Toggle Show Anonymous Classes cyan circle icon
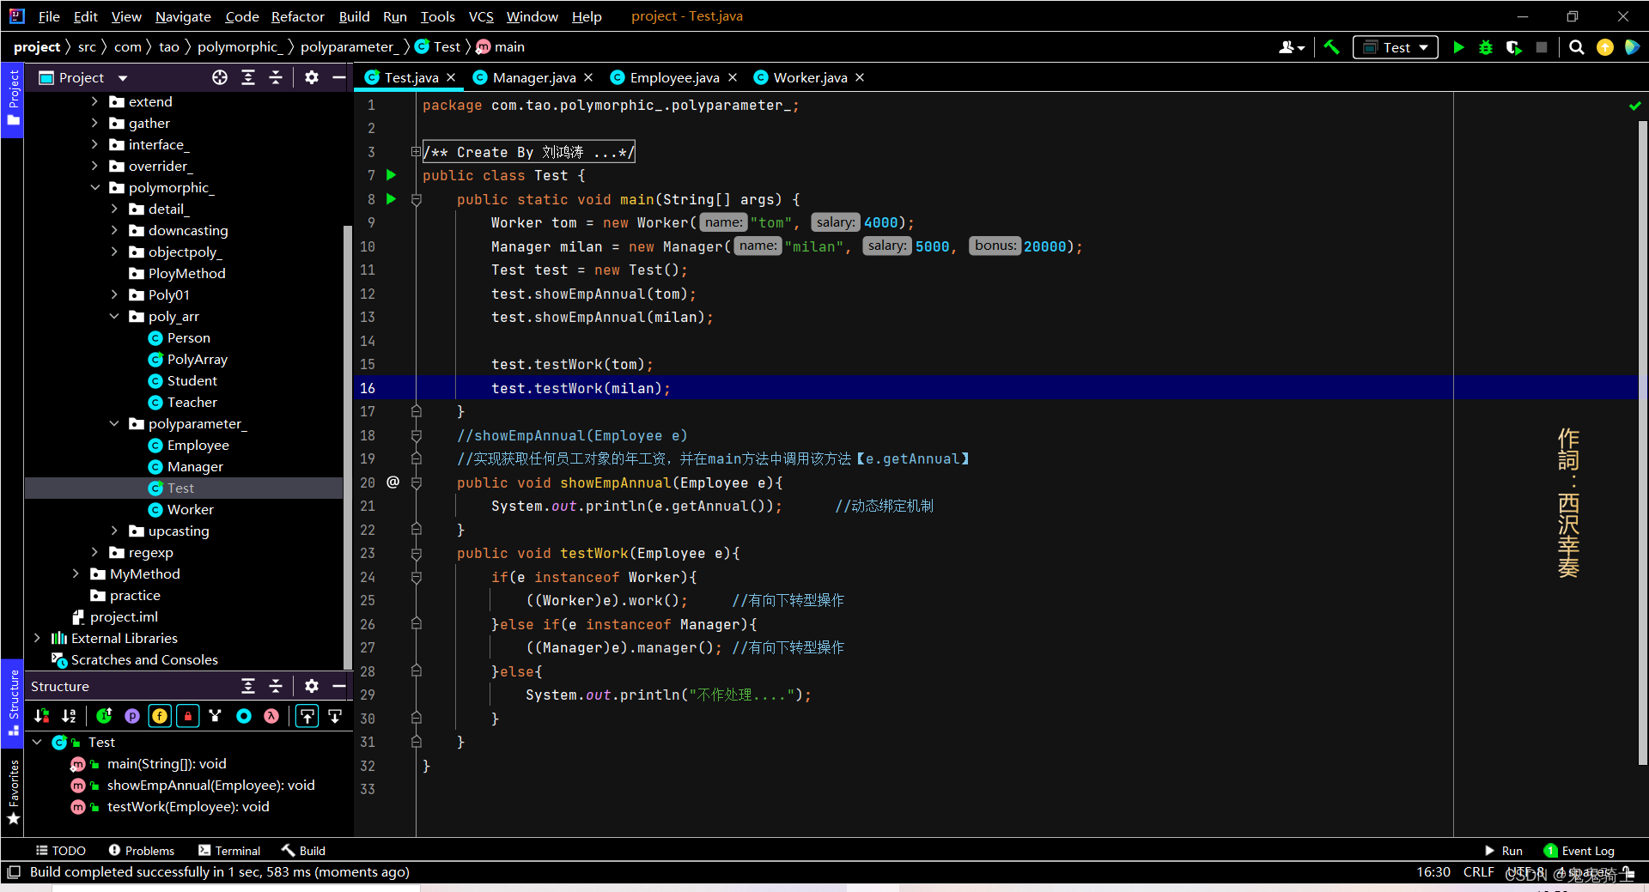The width and height of the screenshot is (1649, 892). pos(244,716)
